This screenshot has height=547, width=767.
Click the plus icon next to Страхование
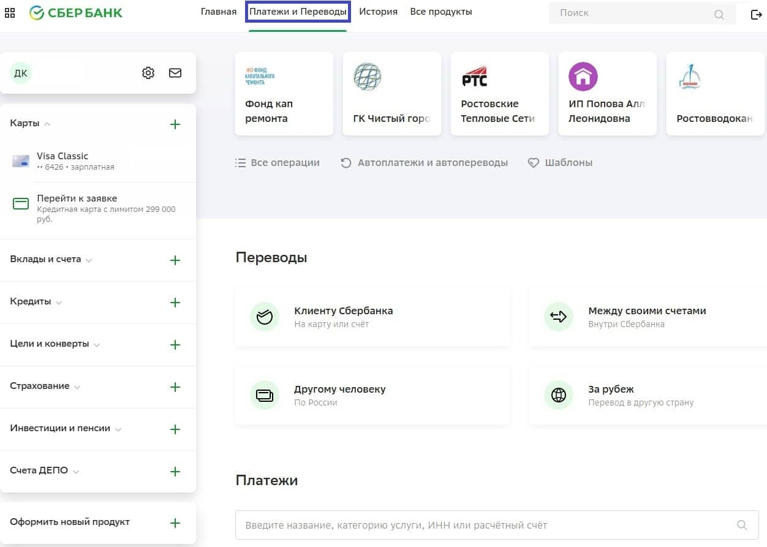(x=175, y=387)
